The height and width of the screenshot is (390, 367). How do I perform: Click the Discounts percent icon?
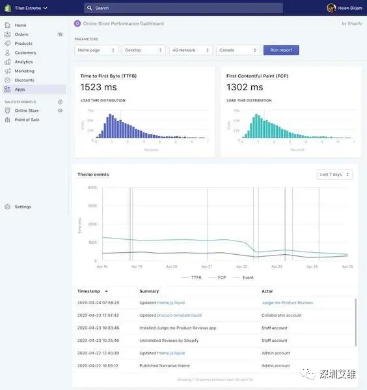(7, 80)
